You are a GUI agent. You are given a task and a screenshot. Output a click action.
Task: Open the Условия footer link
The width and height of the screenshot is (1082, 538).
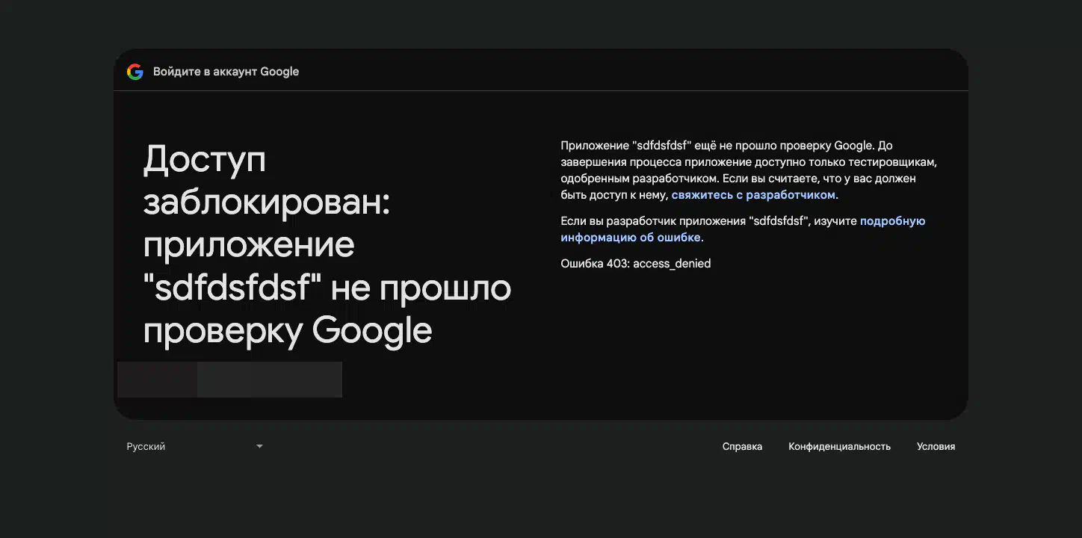click(x=936, y=447)
